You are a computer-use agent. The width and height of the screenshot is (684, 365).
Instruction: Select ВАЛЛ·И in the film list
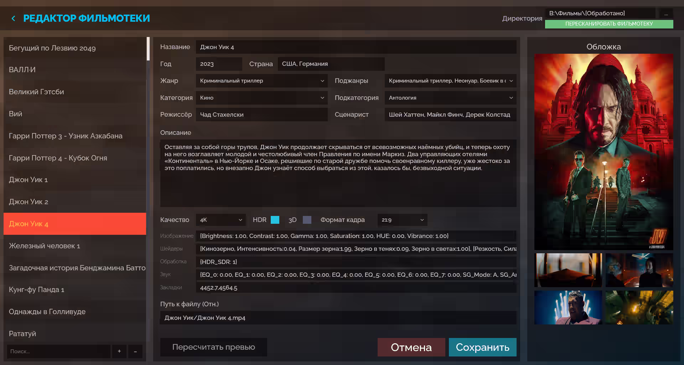[x=75, y=70]
